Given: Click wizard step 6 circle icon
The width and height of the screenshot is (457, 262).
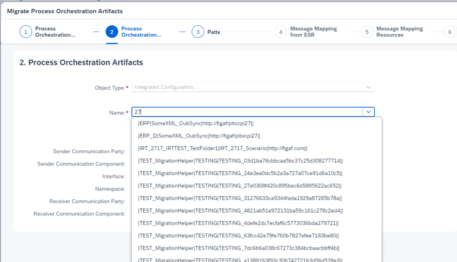Looking at the screenshot, I should pyautogui.click(x=450, y=32).
